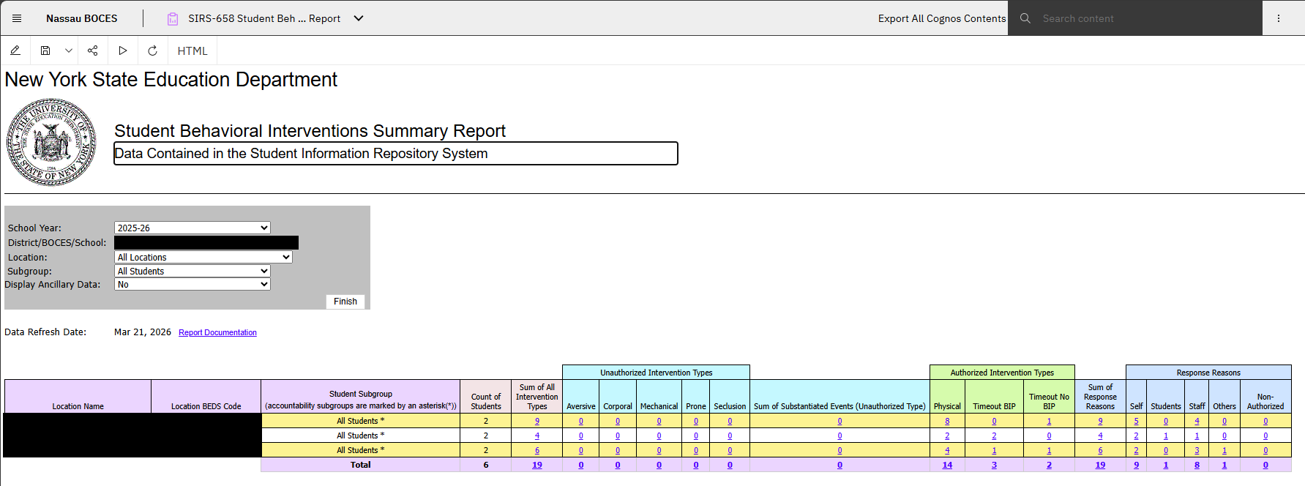This screenshot has height=486, width=1305.
Task: Click first row Physical value 8
Action: point(947,421)
